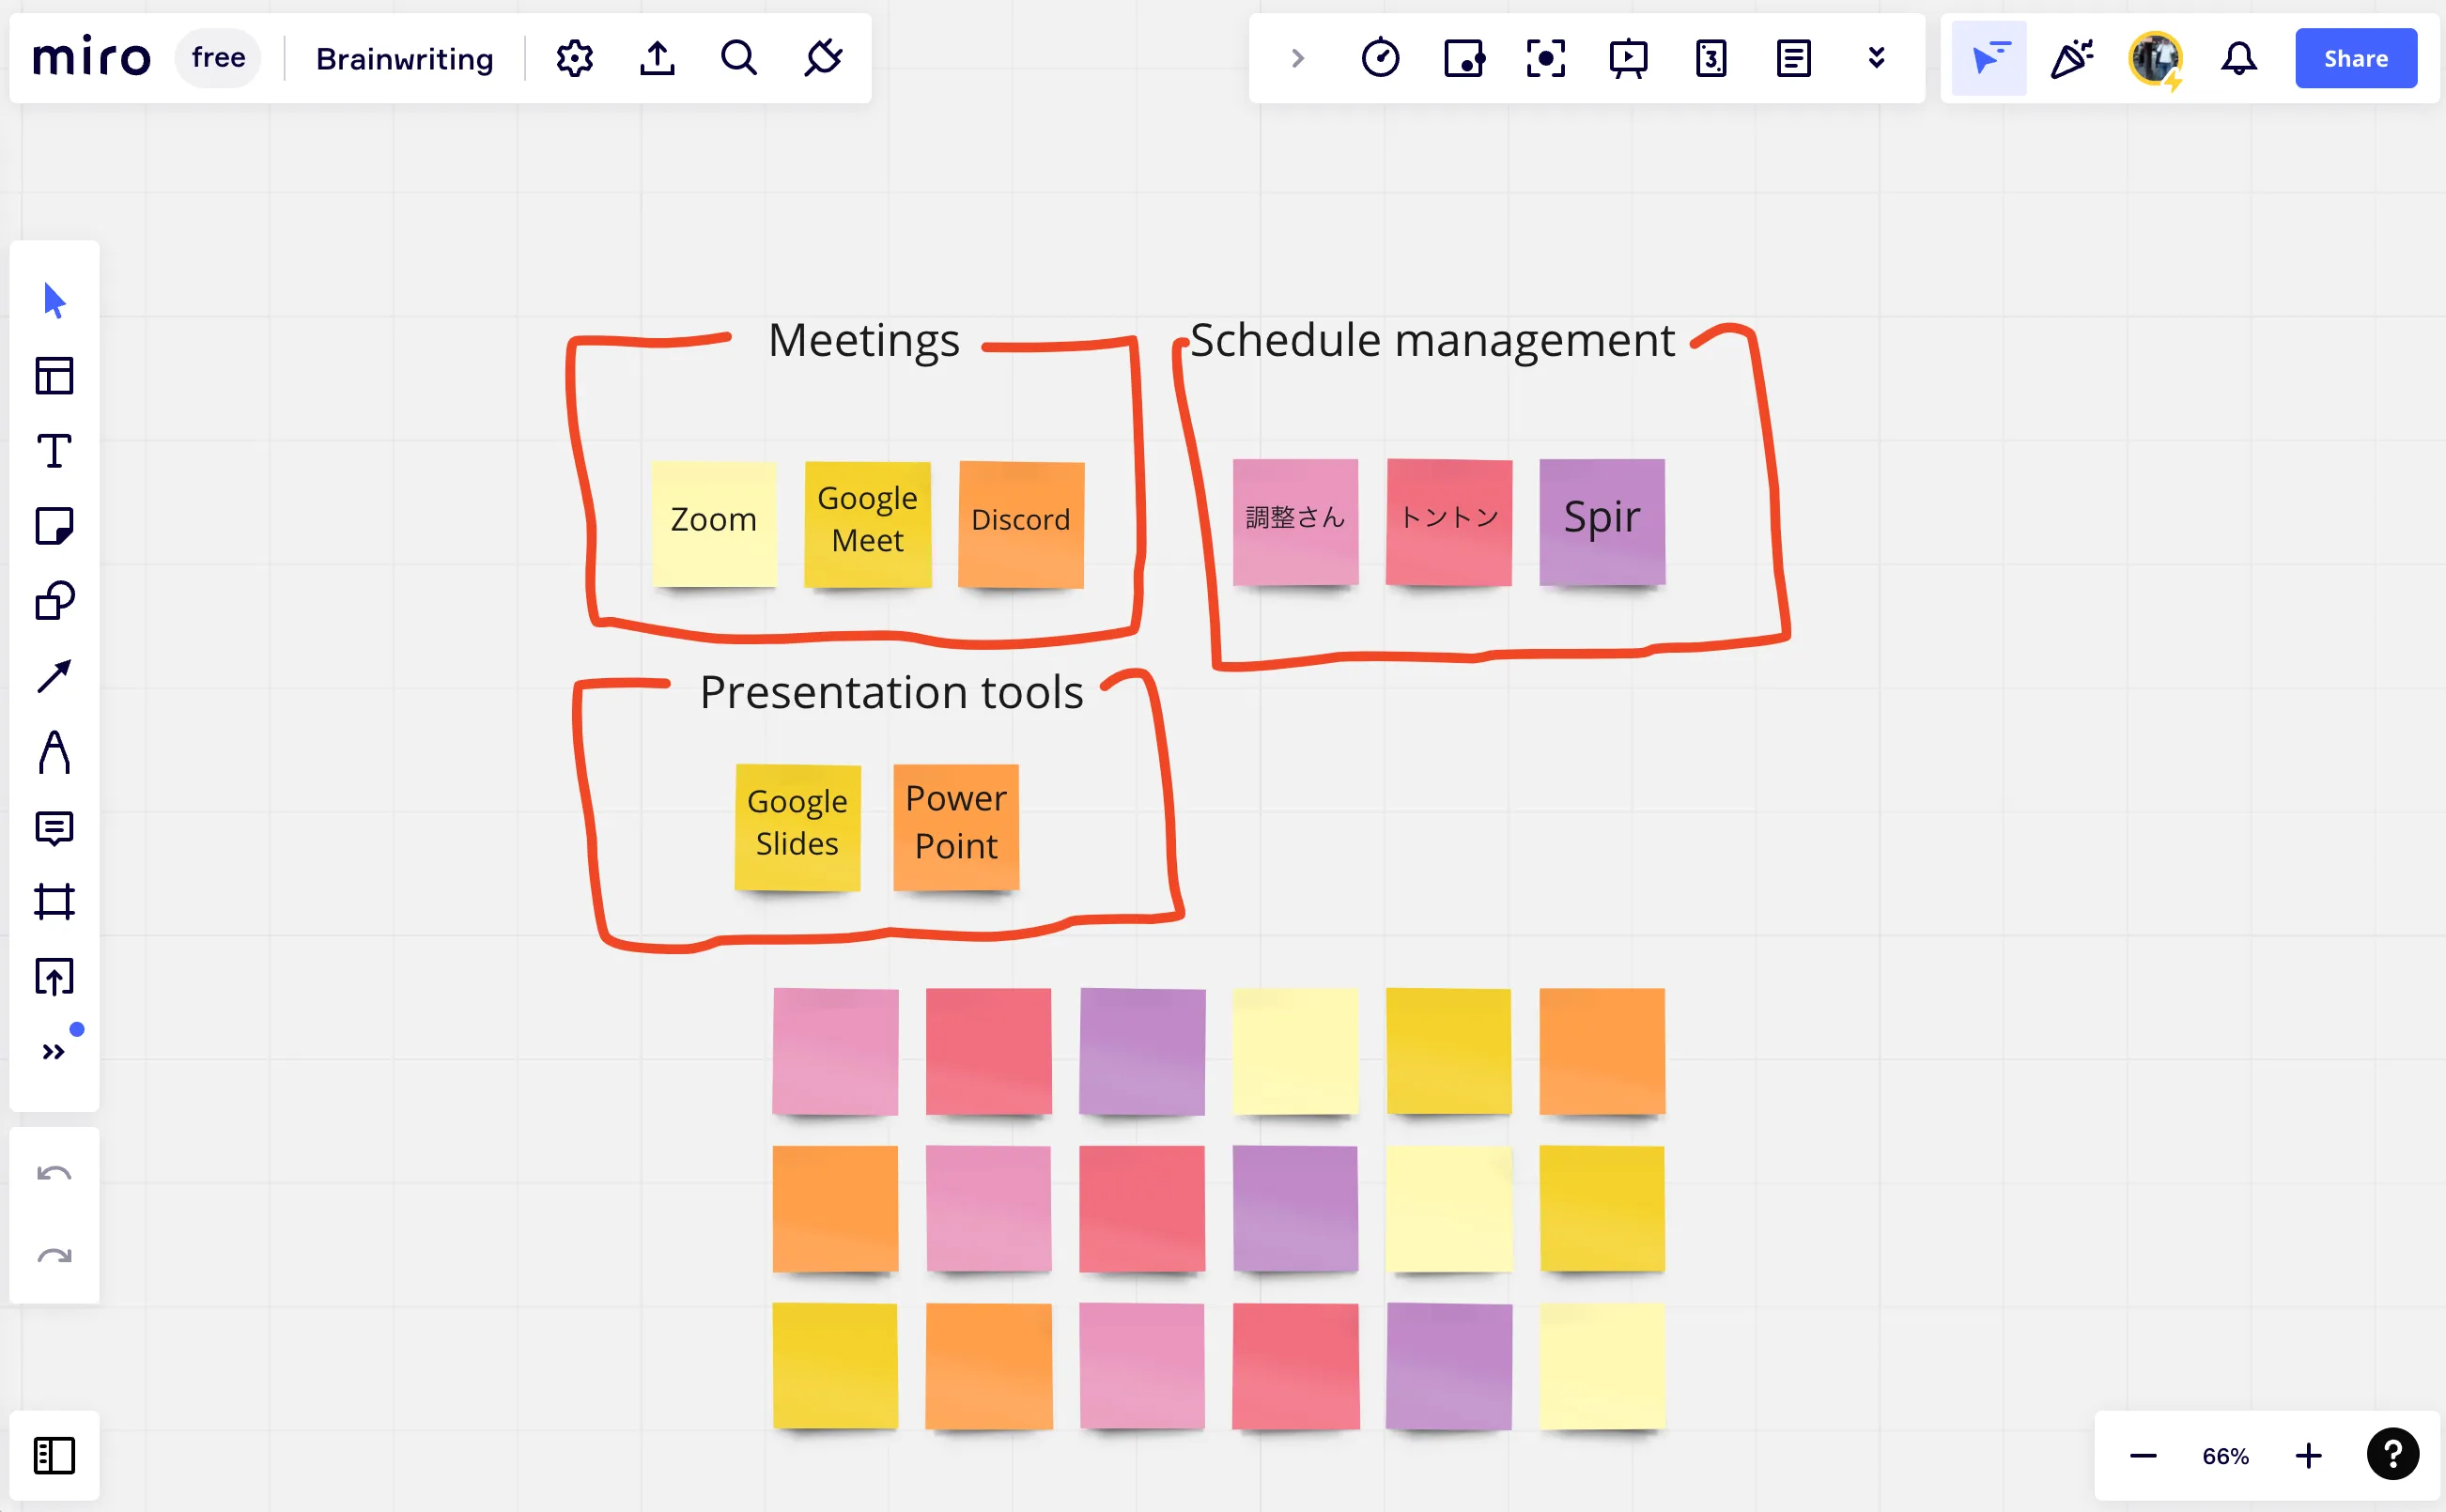This screenshot has height=1512, width=2446.
Task: Expand more tools in the left toolbar
Action: (54, 1051)
